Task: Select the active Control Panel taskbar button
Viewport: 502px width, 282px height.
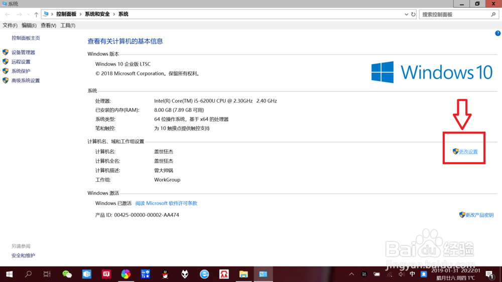Action: (x=263, y=274)
